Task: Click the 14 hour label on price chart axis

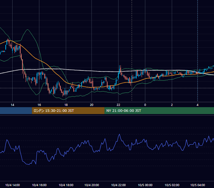Action: pos(12,105)
